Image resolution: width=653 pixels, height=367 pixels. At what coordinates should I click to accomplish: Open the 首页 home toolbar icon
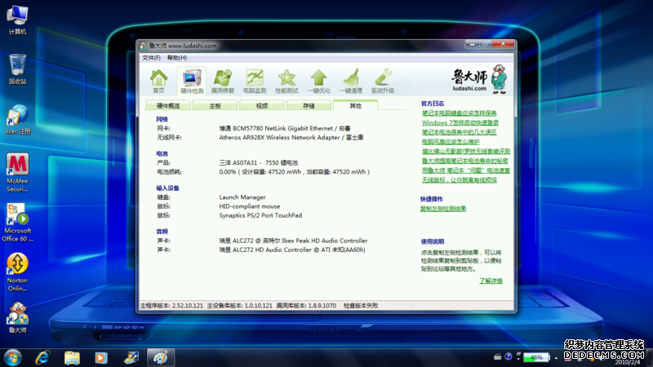click(x=158, y=81)
